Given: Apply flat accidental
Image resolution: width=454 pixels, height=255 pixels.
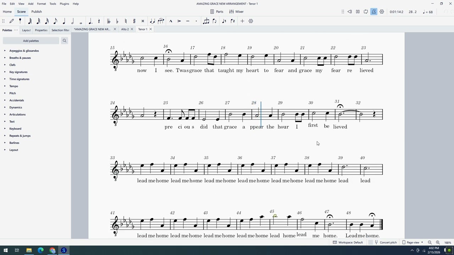Looking at the screenshot, I should 117,21.
